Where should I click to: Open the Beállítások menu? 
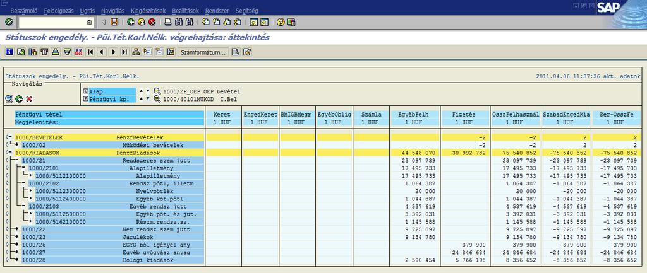click(185, 11)
